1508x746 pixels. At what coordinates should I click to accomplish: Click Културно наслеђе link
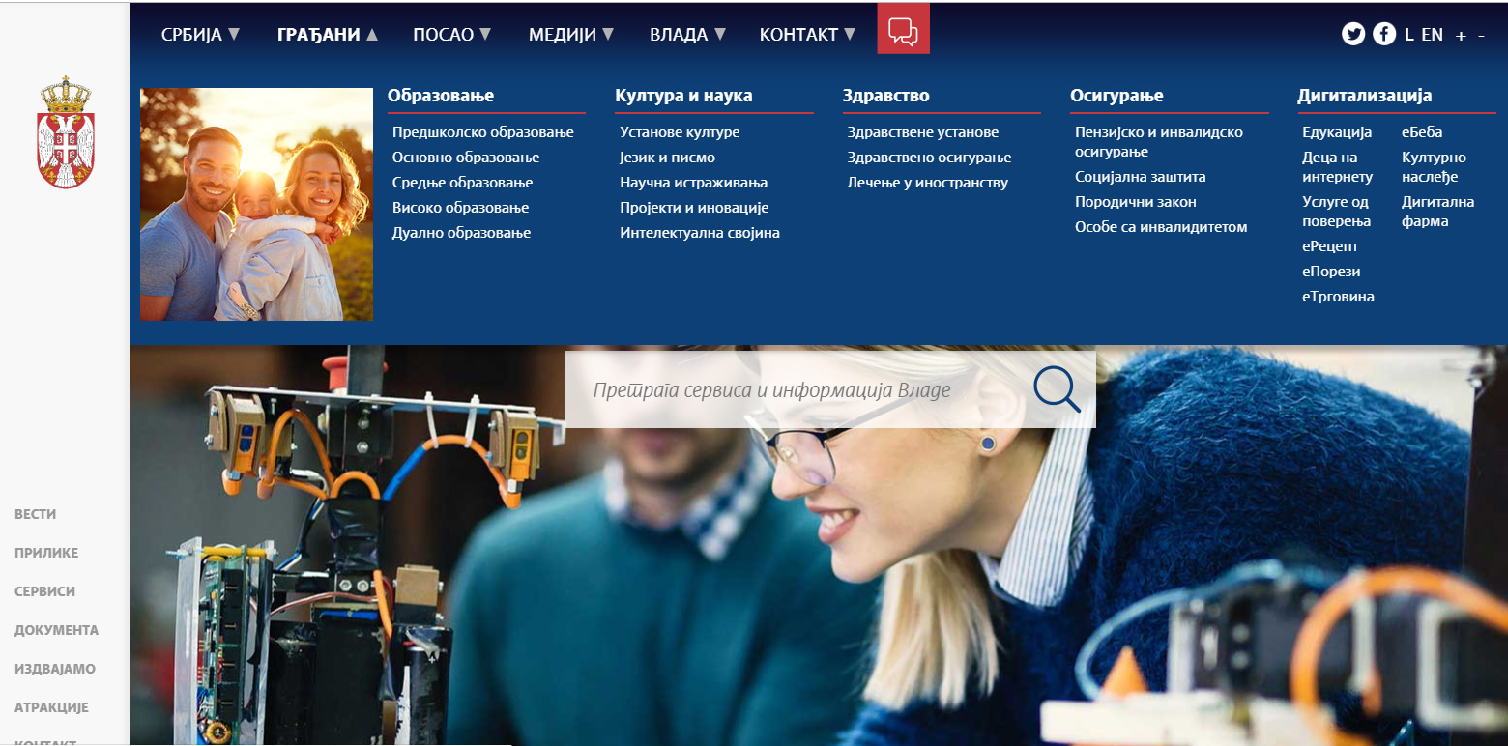[1434, 167]
